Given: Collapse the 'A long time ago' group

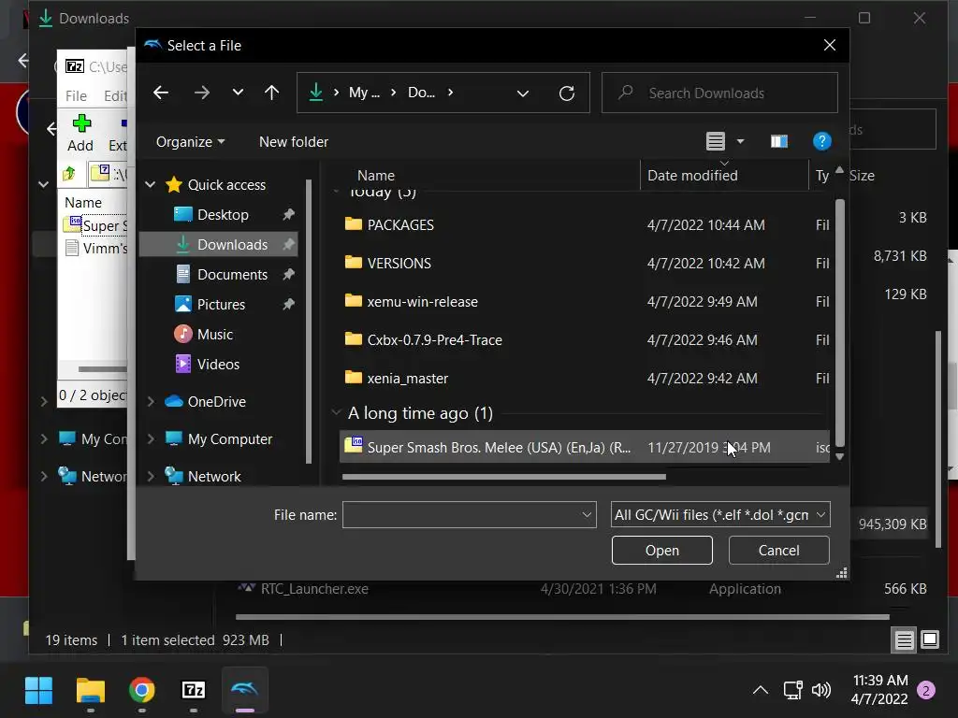Looking at the screenshot, I should point(336,413).
